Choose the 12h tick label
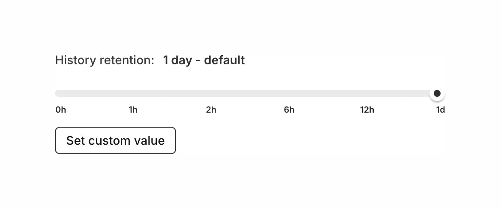501x209 pixels. (x=367, y=110)
